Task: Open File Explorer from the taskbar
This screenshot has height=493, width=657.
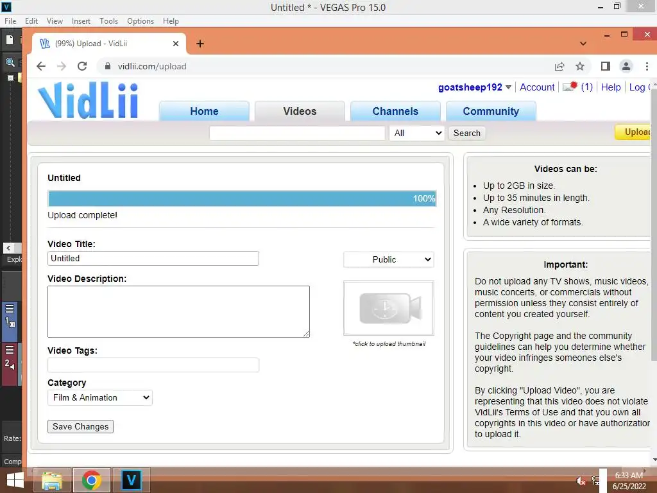Action: [51, 480]
